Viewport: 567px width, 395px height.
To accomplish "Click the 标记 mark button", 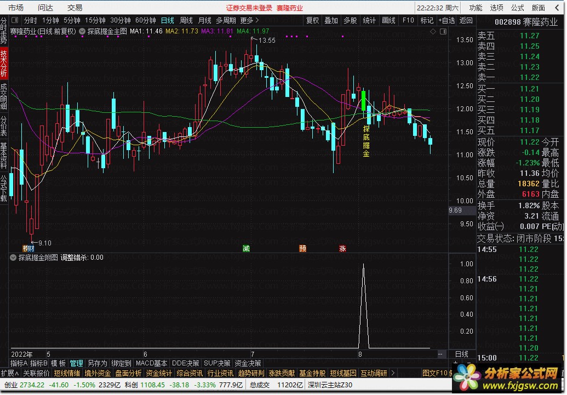I will pyautogui.click(x=427, y=21).
